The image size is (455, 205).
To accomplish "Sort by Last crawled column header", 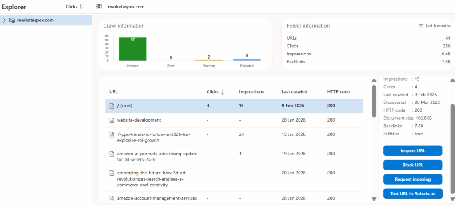I will 295,91.
